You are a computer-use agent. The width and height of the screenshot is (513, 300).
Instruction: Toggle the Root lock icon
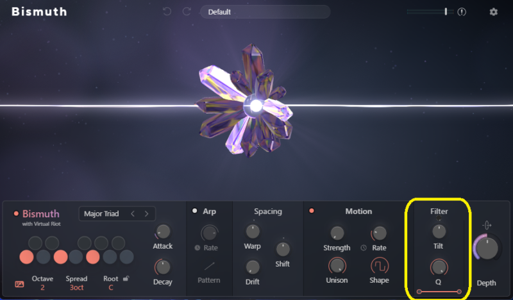click(126, 278)
